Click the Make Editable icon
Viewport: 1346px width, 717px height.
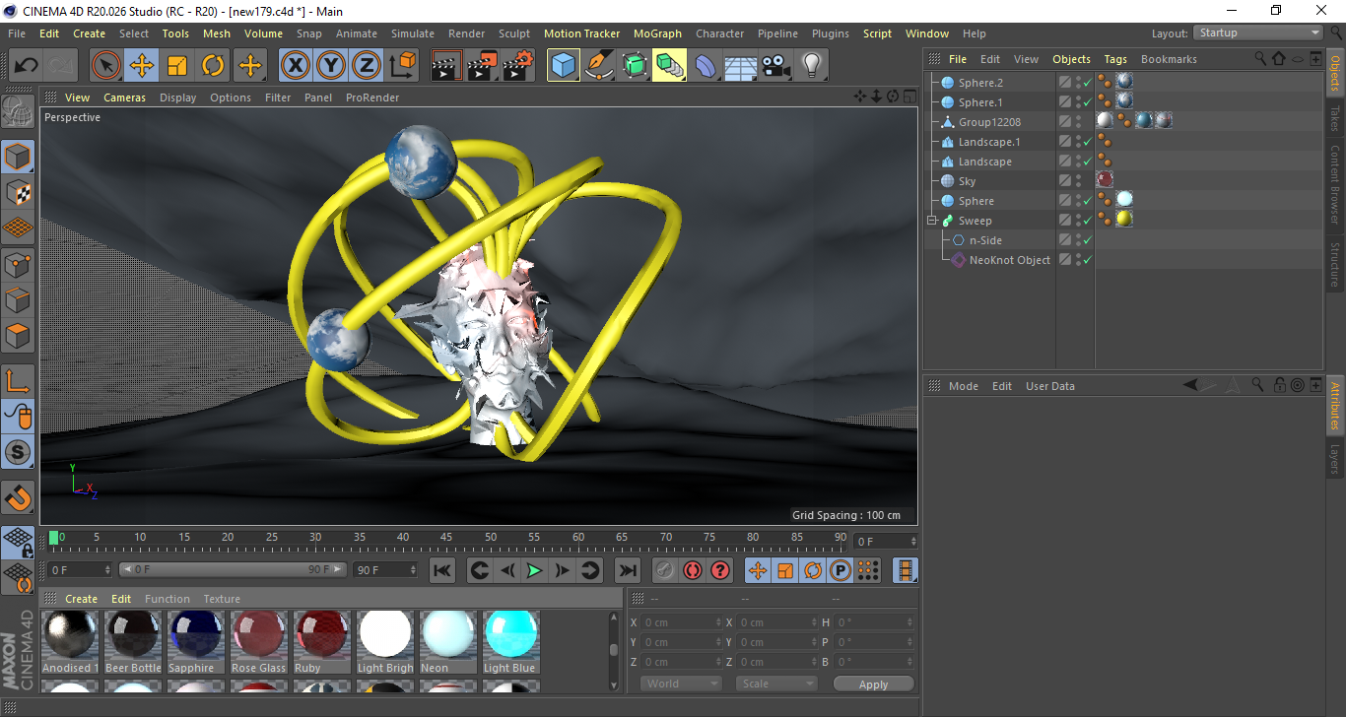click(x=19, y=111)
